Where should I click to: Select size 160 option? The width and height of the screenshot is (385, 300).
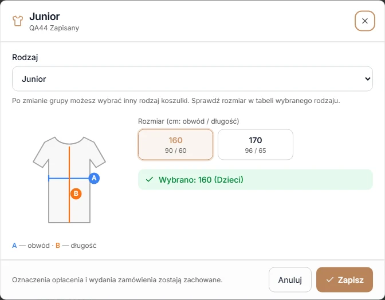pos(175,145)
